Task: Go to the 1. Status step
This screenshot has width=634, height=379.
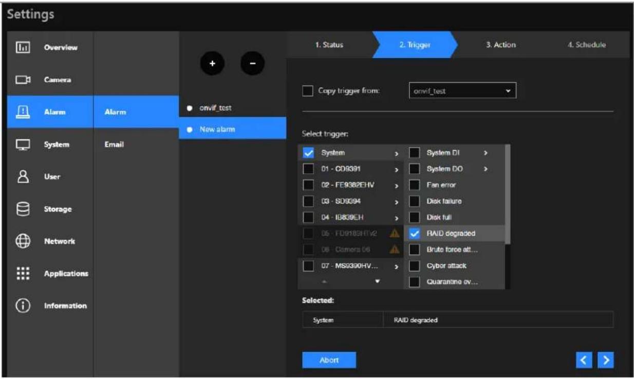Action: point(329,45)
